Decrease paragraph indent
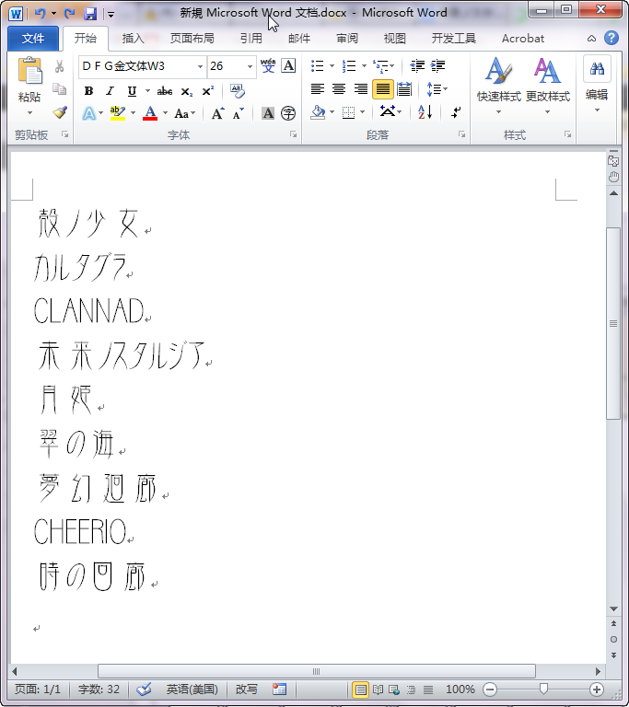Image resolution: width=629 pixels, height=707 pixels. click(417, 66)
